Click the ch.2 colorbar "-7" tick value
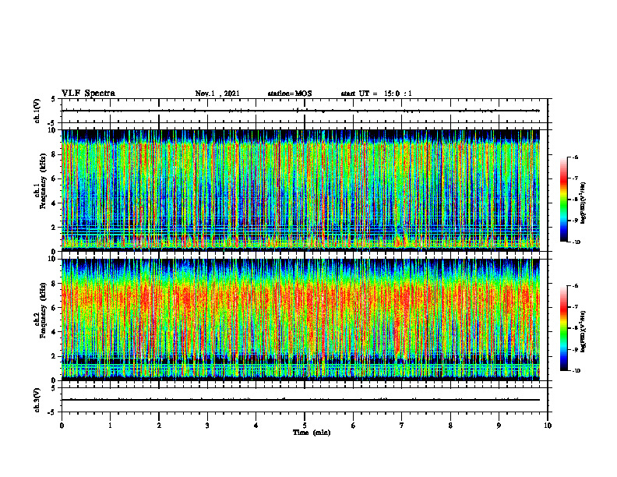The height and width of the screenshot is (477, 617). [575, 307]
